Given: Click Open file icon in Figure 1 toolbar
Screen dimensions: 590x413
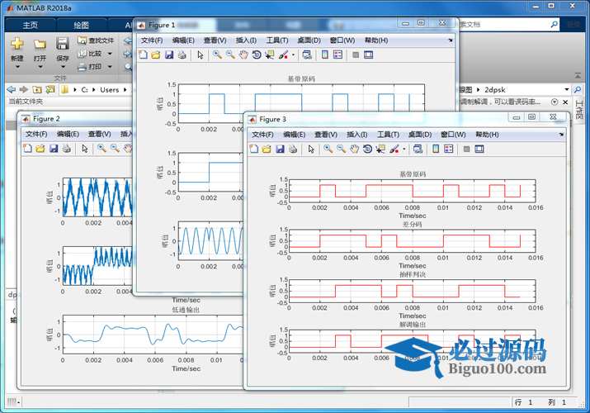Looking at the screenshot, I should pyautogui.click(x=156, y=55).
